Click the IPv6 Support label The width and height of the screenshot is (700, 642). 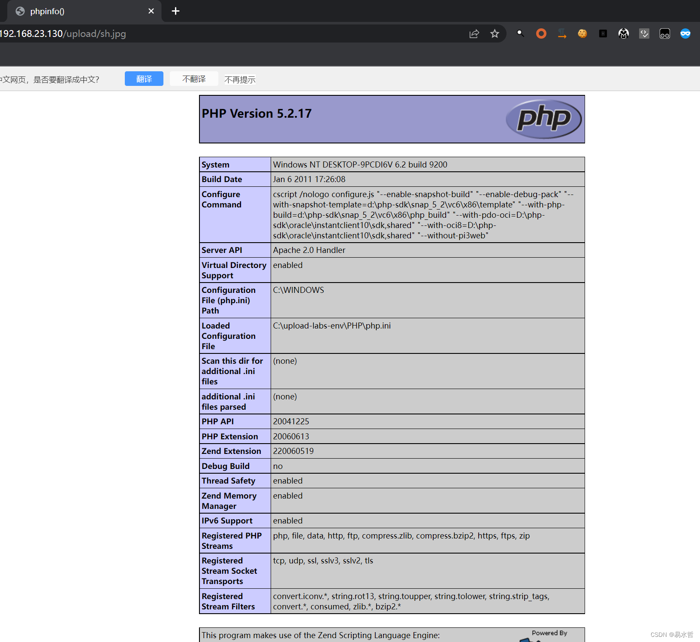point(227,521)
